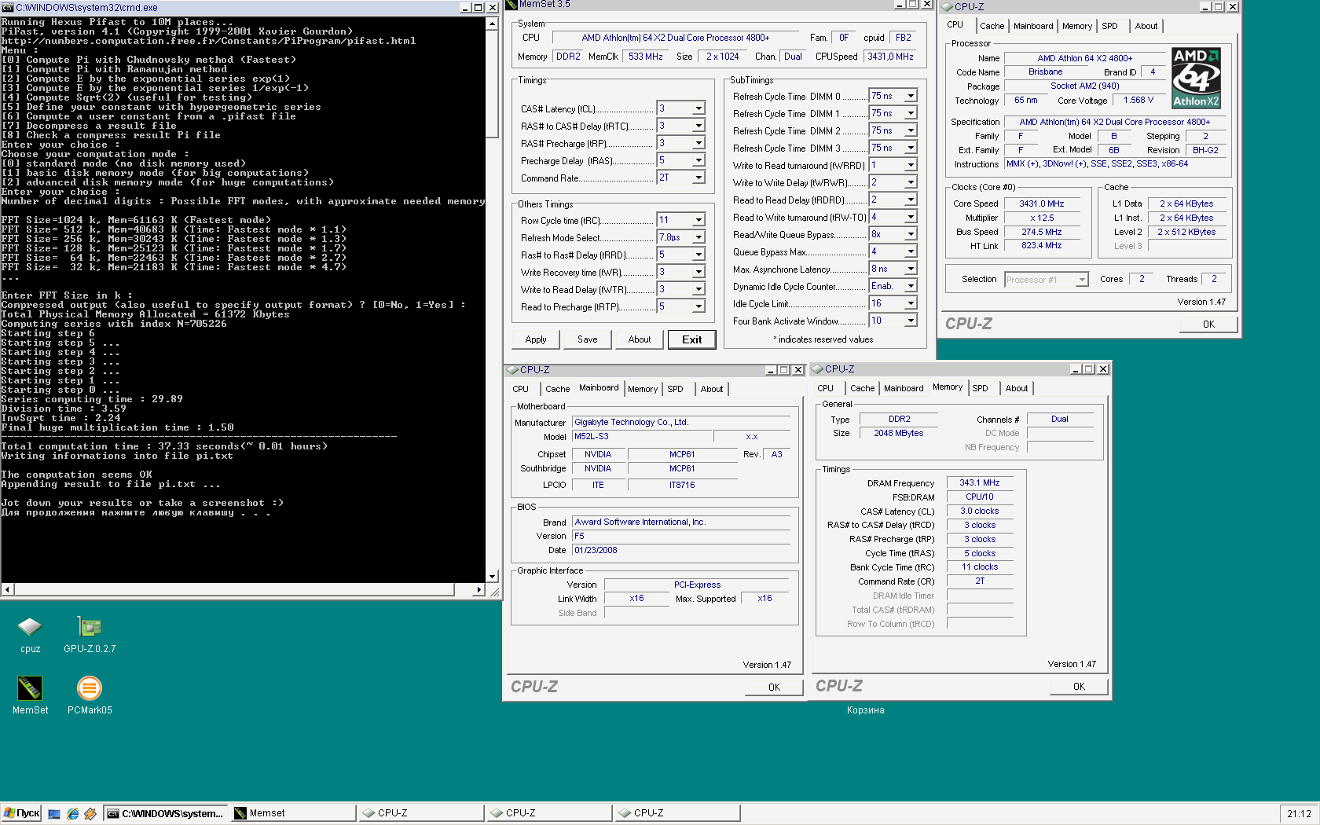Open Mainboard tab in top-right CPU-Z
The width and height of the screenshot is (1320, 825).
tap(1033, 26)
